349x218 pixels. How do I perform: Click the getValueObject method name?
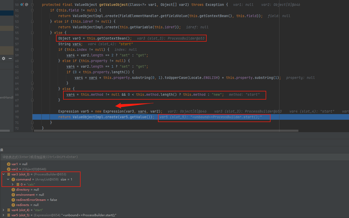(115, 5)
